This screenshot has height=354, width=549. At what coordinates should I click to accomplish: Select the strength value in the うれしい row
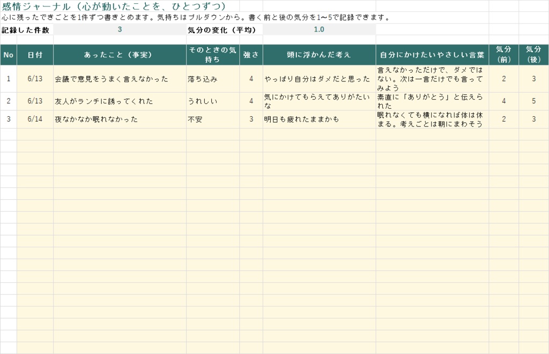(251, 101)
